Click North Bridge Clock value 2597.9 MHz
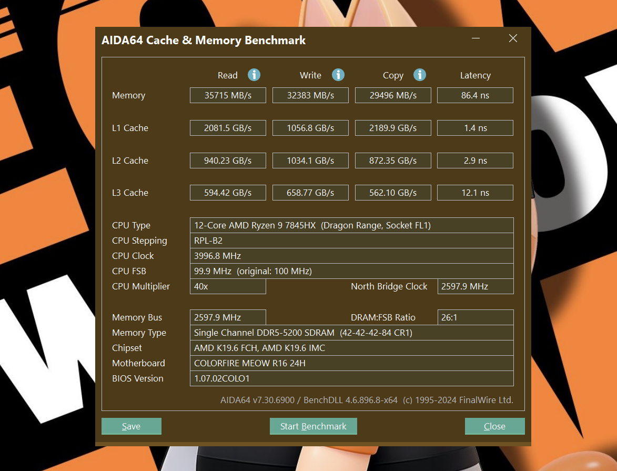617x471 pixels. (476, 286)
